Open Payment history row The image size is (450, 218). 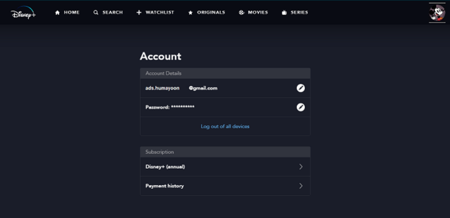(225, 186)
